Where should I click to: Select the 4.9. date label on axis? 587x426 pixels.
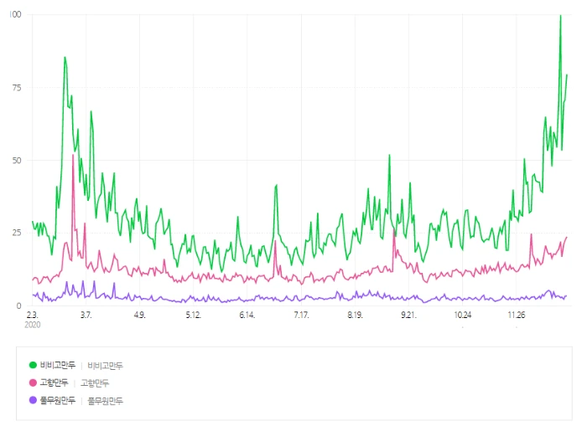pyautogui.click(x=140, y=315)
